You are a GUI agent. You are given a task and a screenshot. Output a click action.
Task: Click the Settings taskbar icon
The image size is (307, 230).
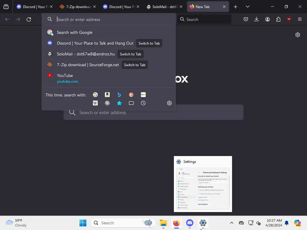pyautogui.click(x=203, y=223)
